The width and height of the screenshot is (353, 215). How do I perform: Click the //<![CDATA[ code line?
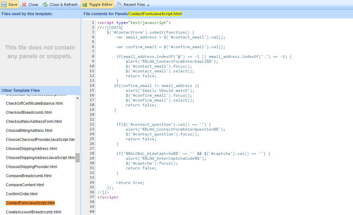pos(110,27)
